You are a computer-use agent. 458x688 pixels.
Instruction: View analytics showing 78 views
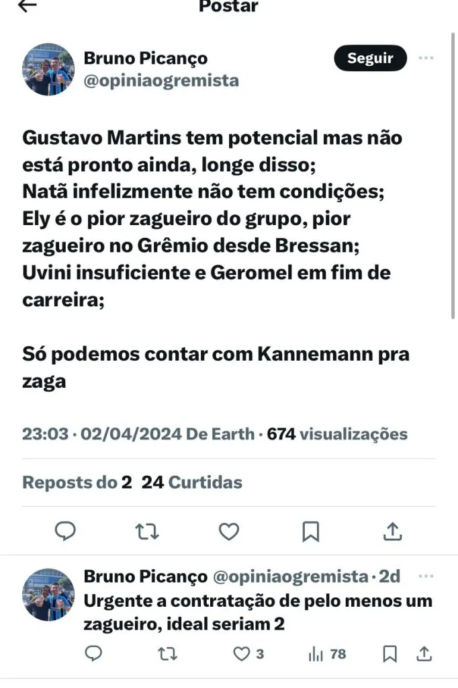tap(326, 653)
